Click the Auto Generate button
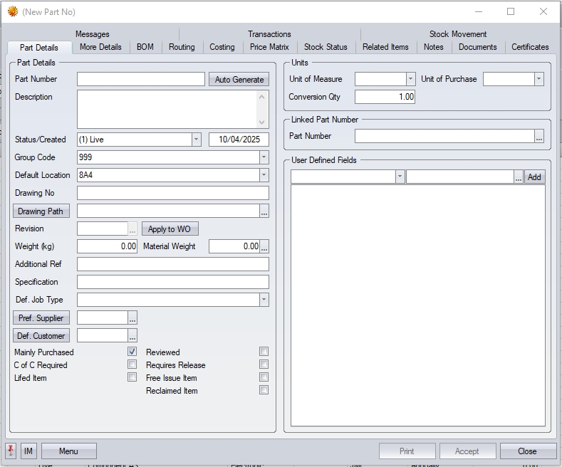 point(239,80)
